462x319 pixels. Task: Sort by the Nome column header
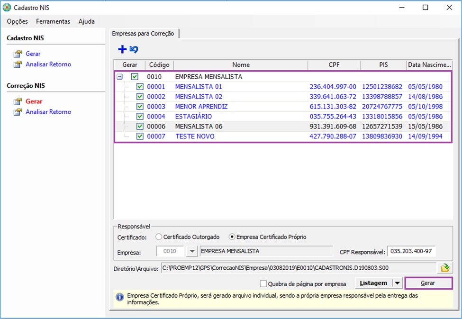(x=241, y=65)
